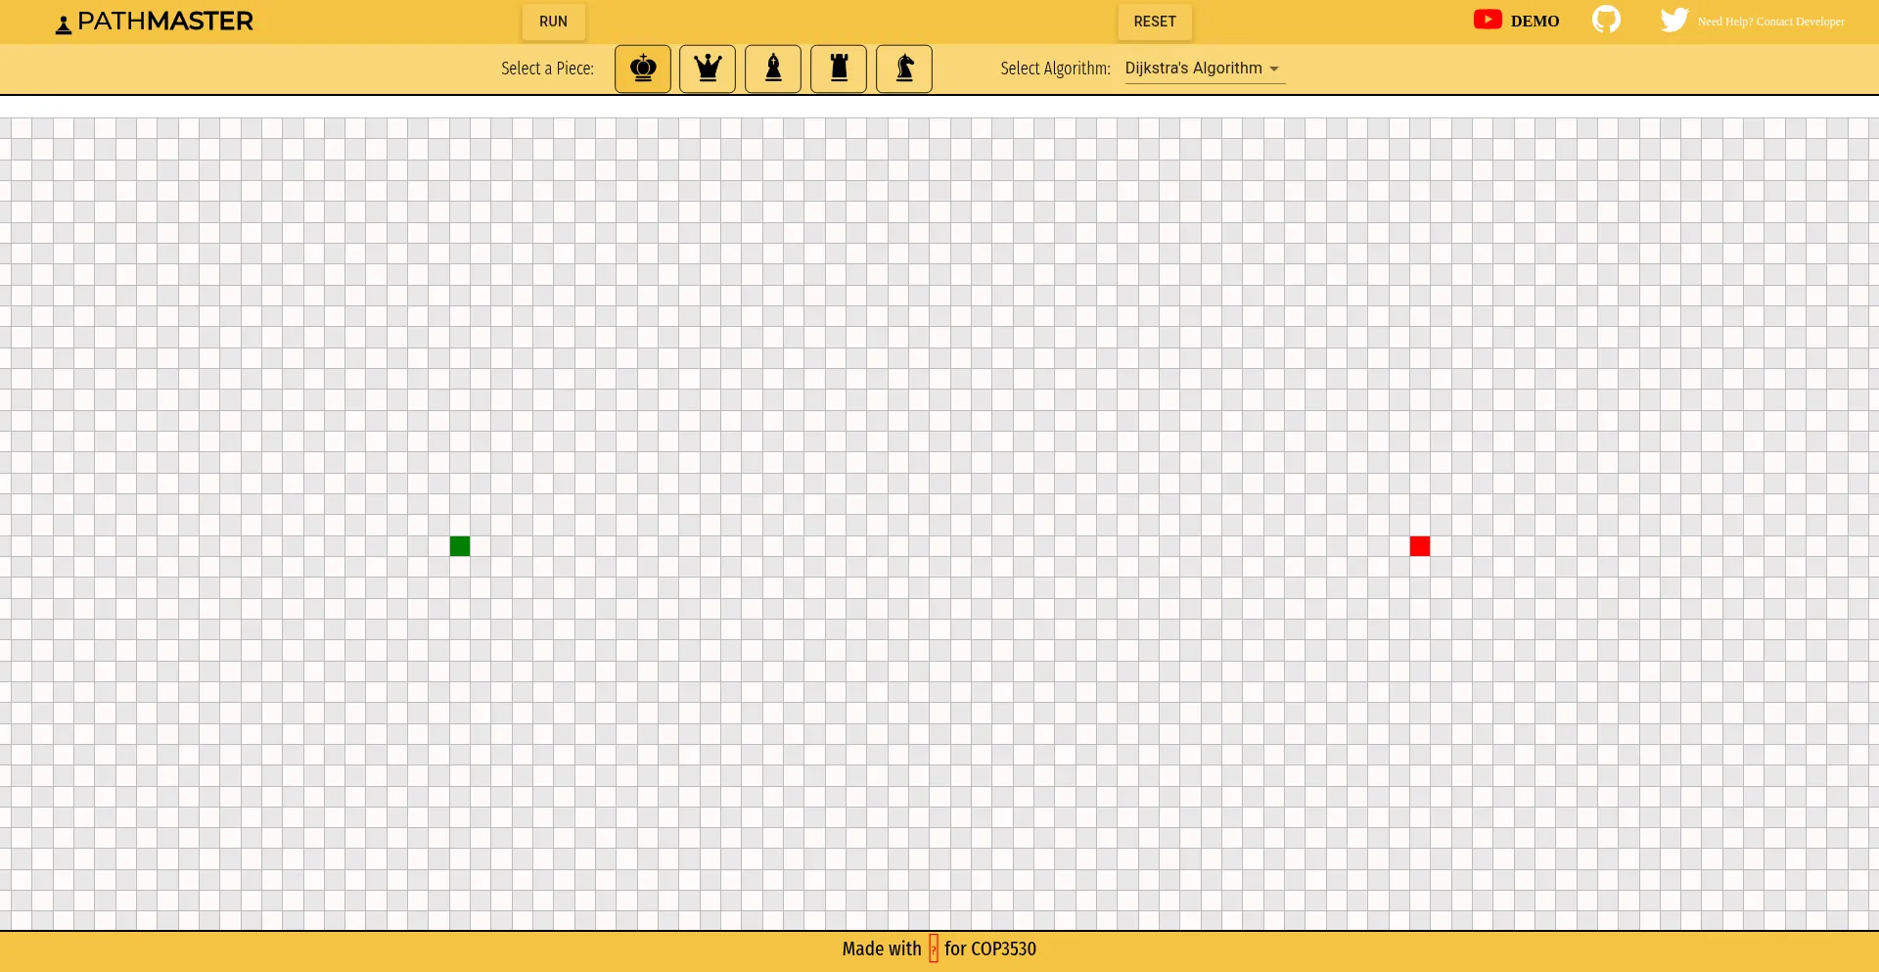This screenshot has height=972, width=1879.
Task: Click Need Help? Contact Developer link
Action: [1770, 22]
